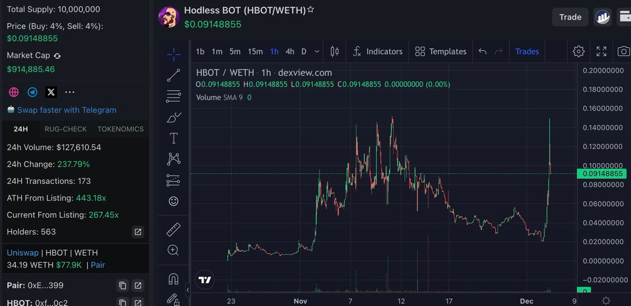Click the Market Cap $914,885.46 value
The height and width of the screenshot is (306, 631).
[30, 69]
